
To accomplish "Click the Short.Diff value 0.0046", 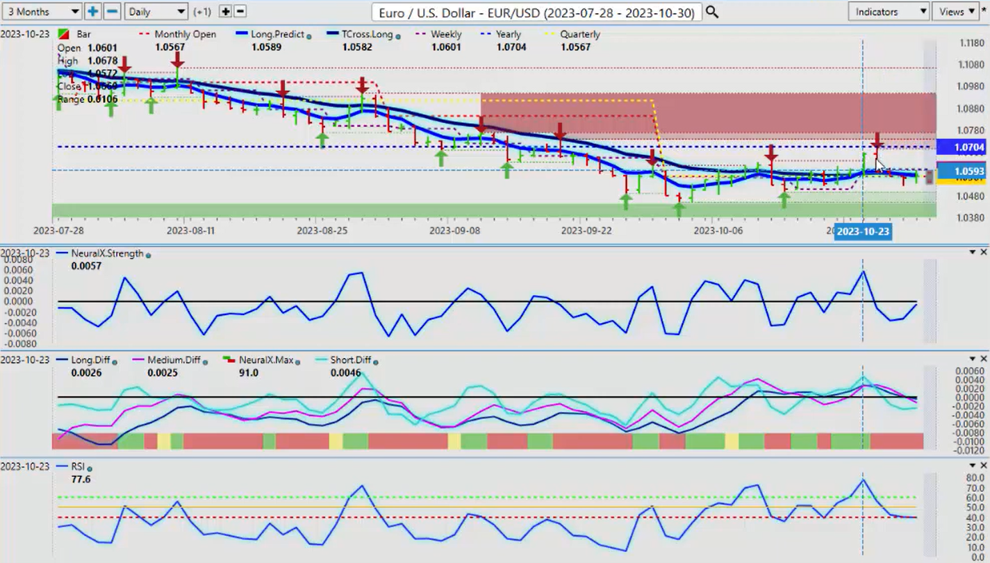I will coord(345,373).
